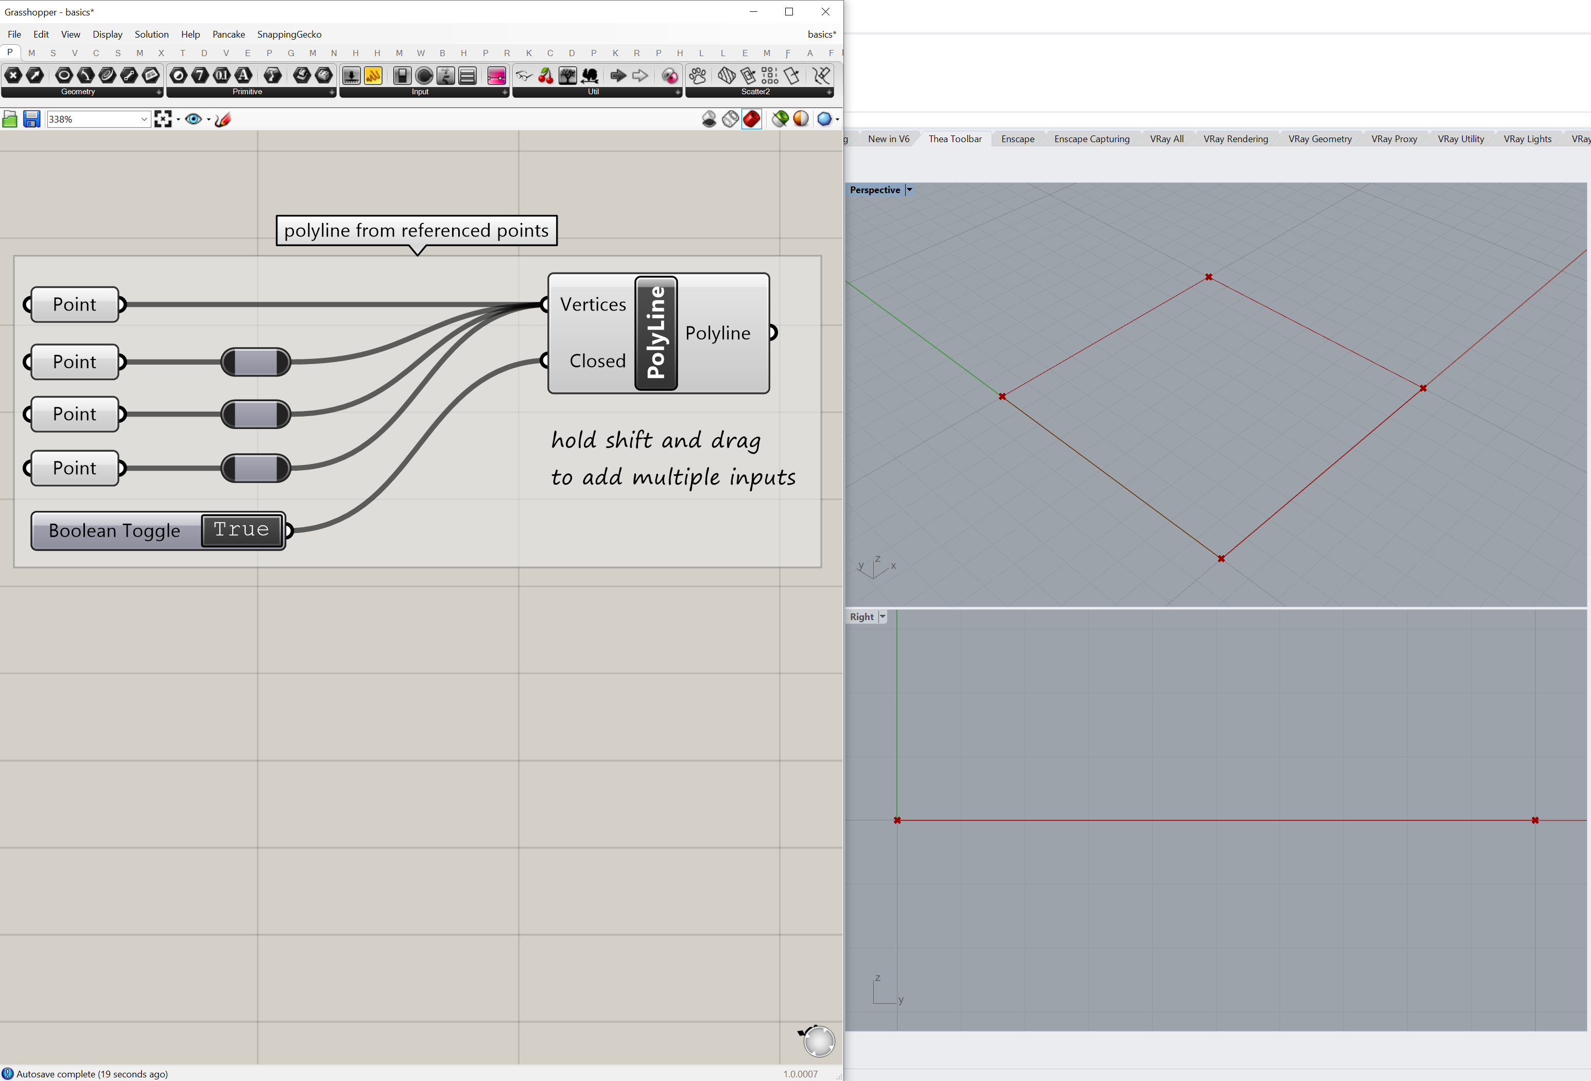Click the orange document preview color sphere
Viewport: 1591px width, 1081px height.
pyautogui.click(x=800, y=119)
